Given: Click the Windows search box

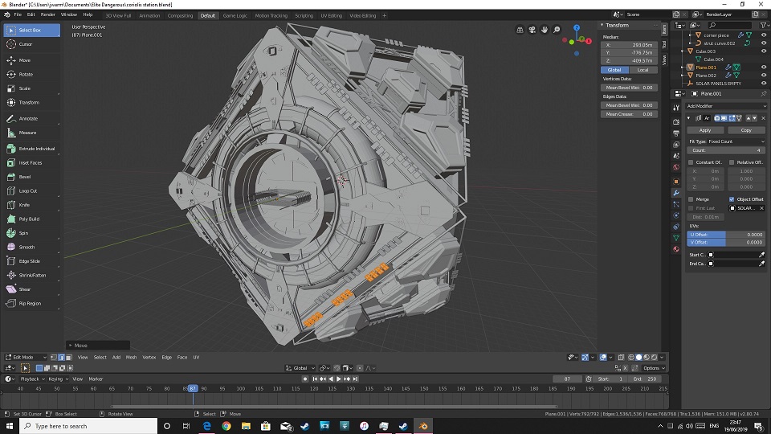Looking at the screenshot, I should [x=88, y=426].
